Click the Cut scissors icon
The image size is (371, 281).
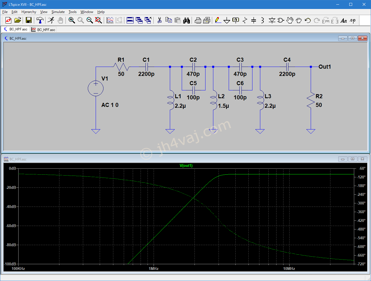coord(159,20)
